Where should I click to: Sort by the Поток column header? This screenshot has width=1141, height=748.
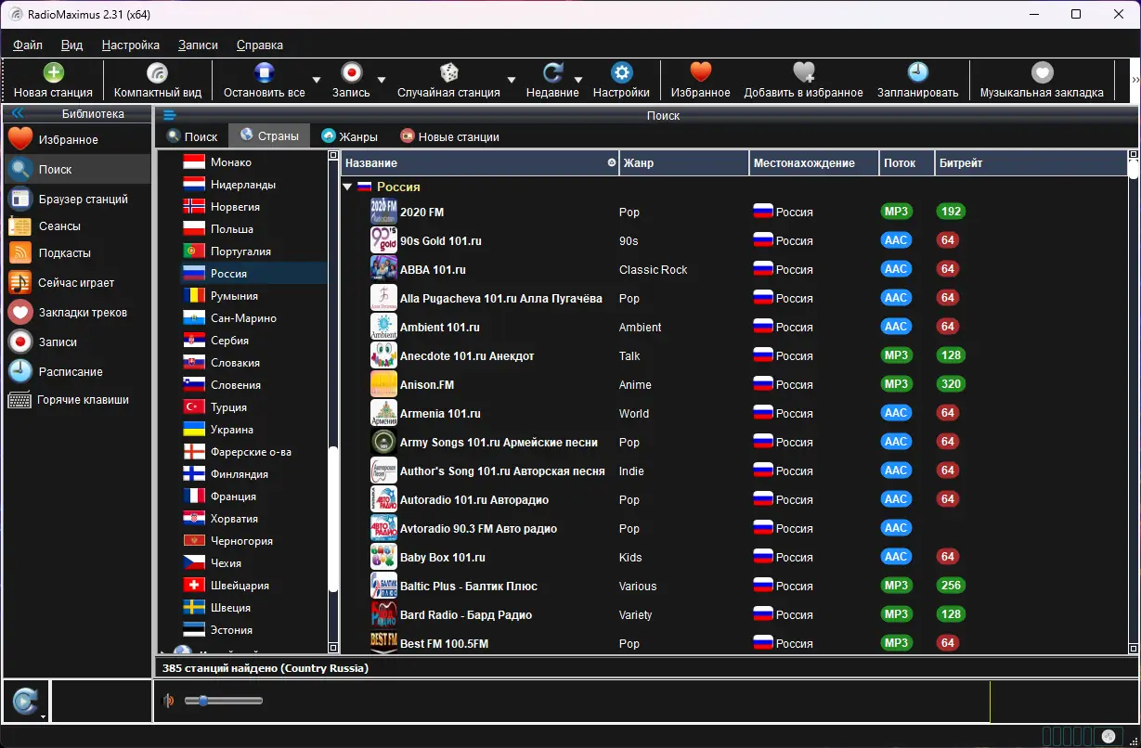906,162
